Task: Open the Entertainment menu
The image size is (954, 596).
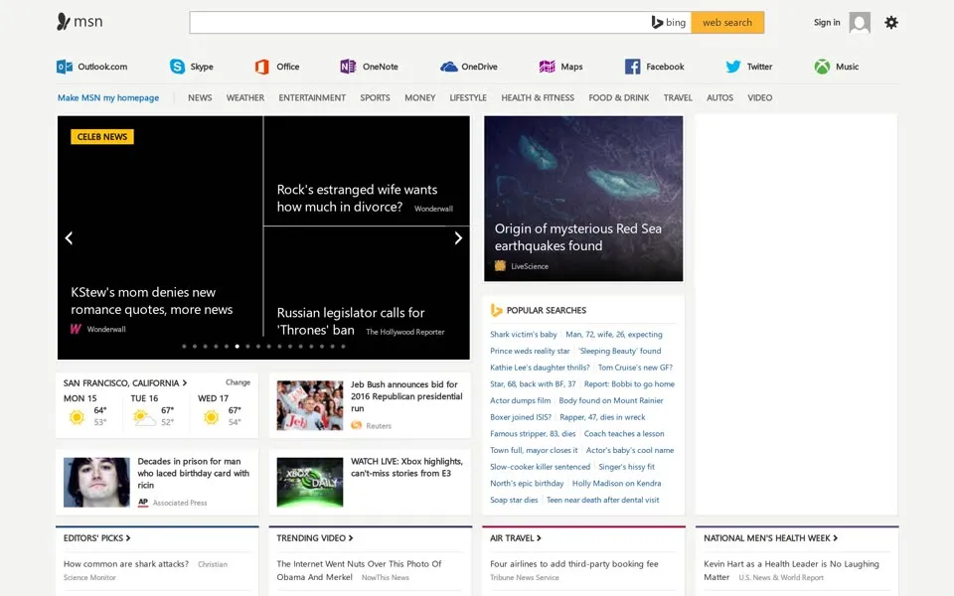Action: pos(312,97)
